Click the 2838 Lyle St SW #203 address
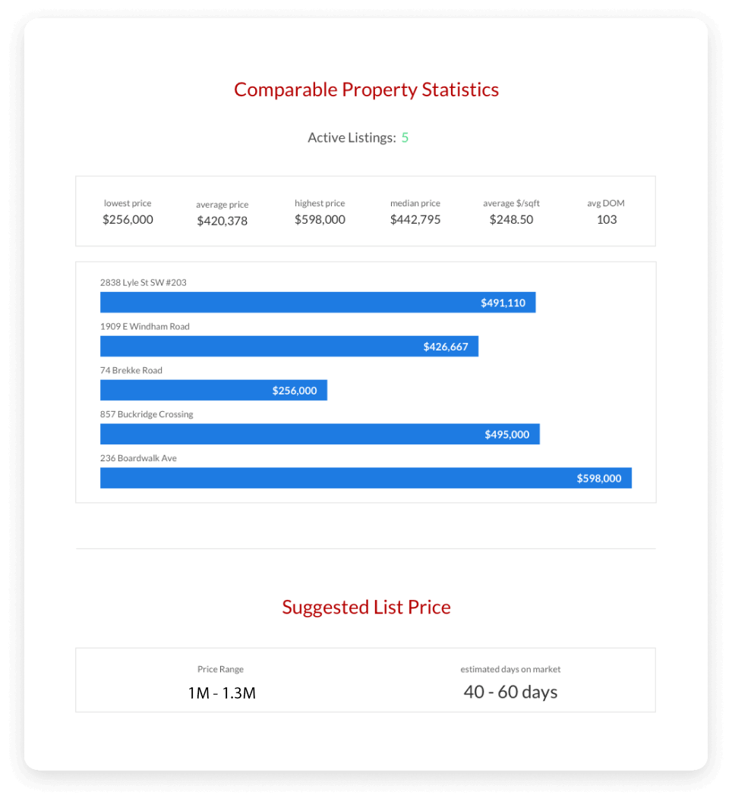 point(144,282)
